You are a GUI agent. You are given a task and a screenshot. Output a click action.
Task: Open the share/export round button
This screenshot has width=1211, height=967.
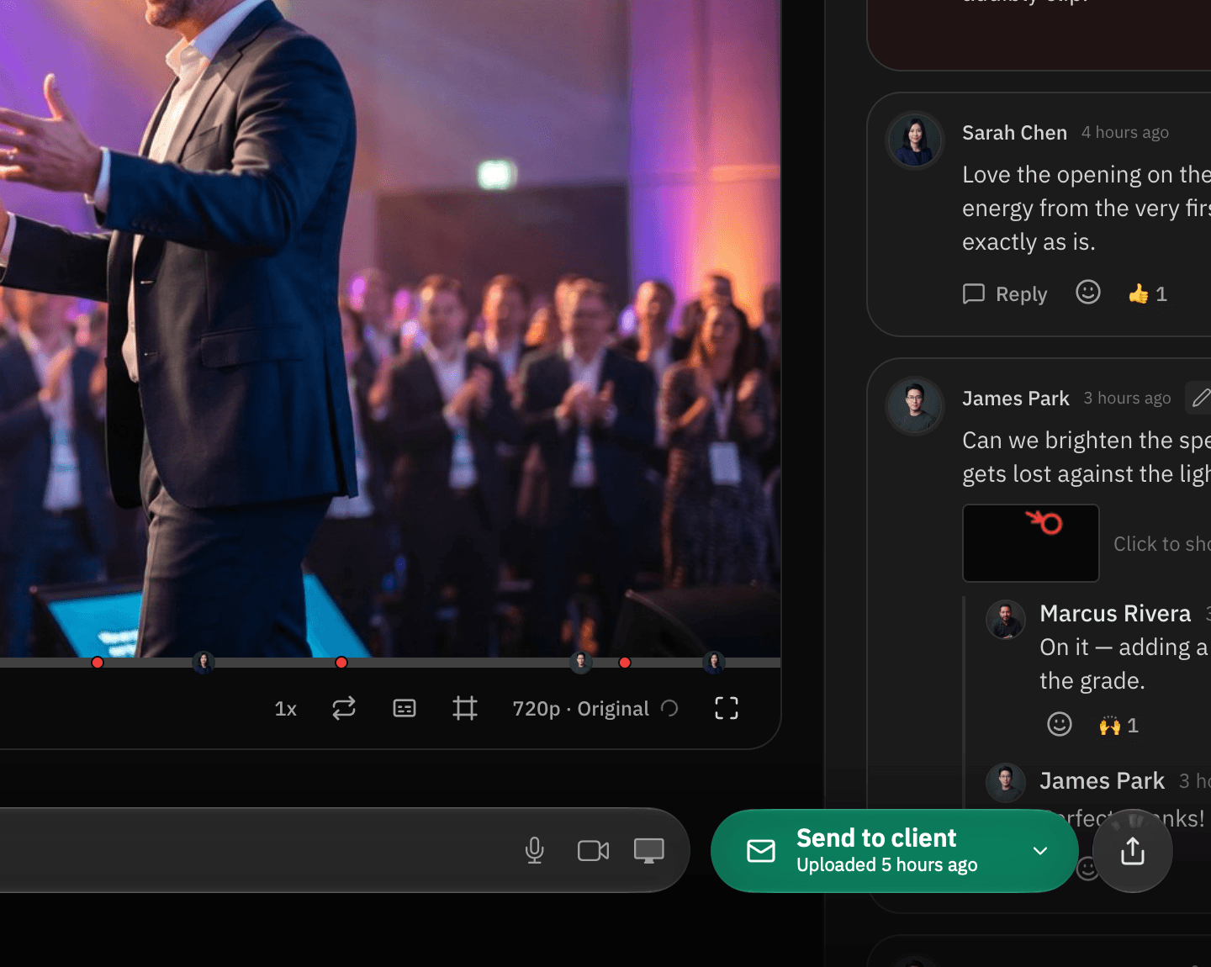(x=1133, y=851)
